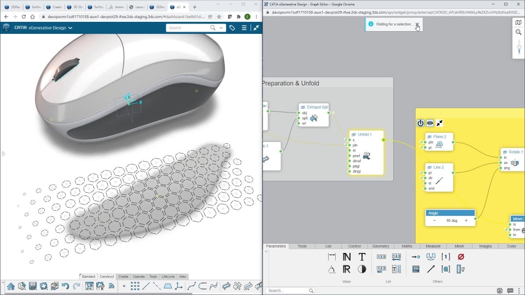Viewport: 525px width, 295px height.
Task: Open the xGenerative Design app dropdown chevron
Action: (x=71, y=28)
